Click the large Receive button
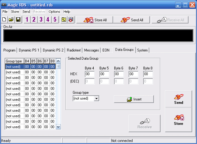The image size is (197, 144). (x=144, y=123)
